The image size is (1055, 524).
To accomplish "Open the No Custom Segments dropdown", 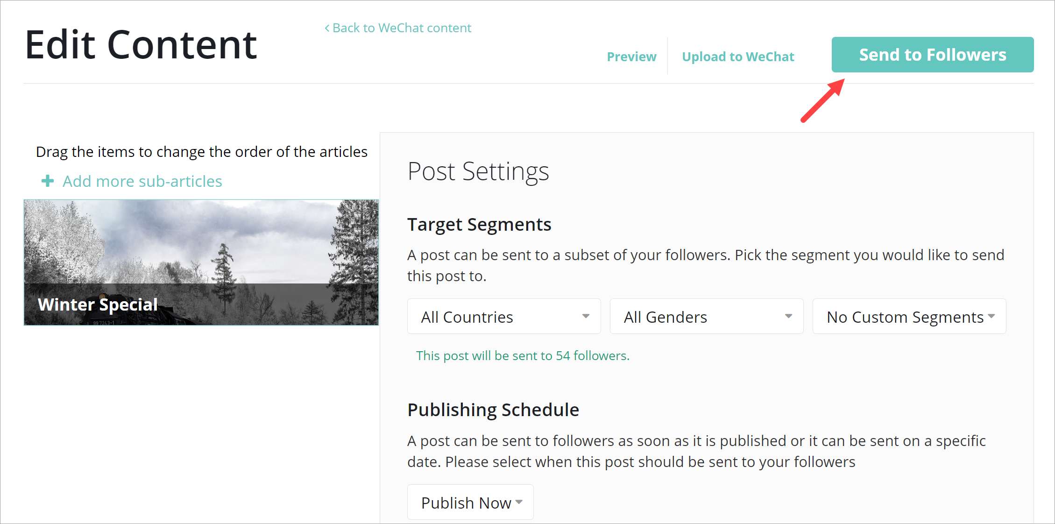I will tap(909, 316).
